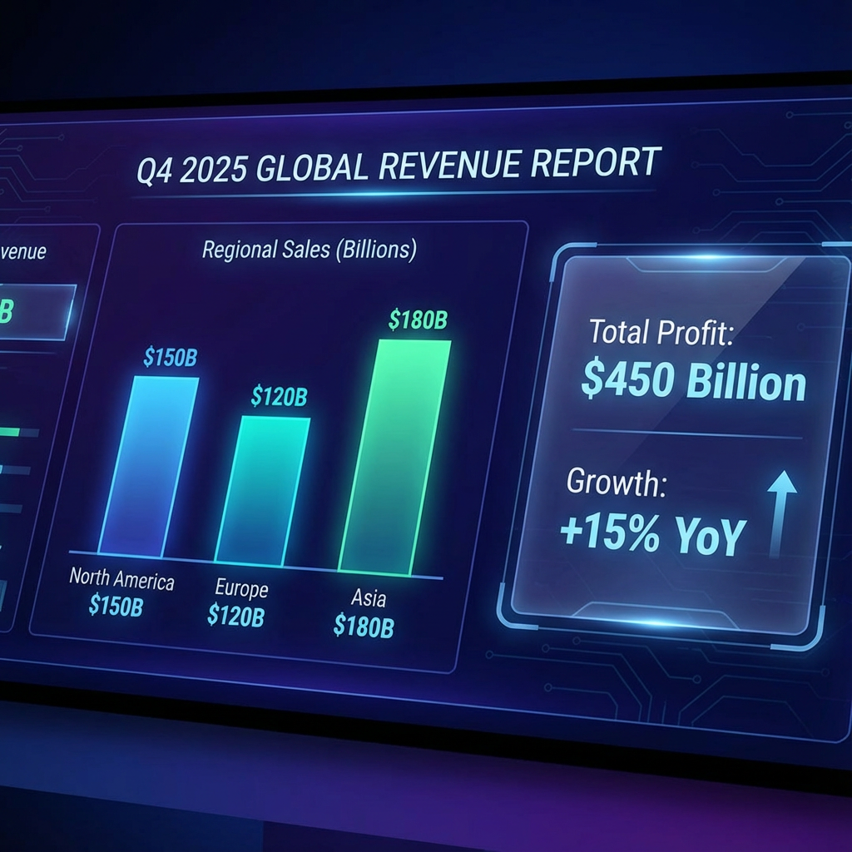Click the Growth label
Viewport: 852px width, 852px height.
pos(616,483)
